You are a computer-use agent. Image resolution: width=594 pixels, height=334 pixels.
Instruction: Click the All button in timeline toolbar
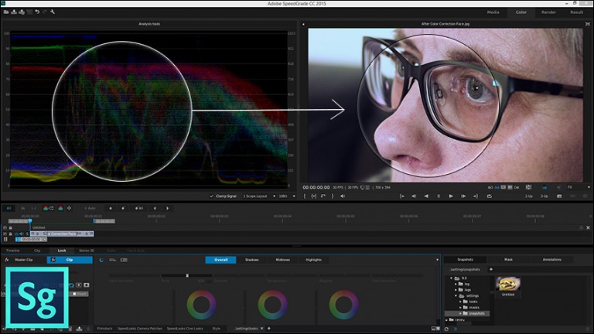9,208
